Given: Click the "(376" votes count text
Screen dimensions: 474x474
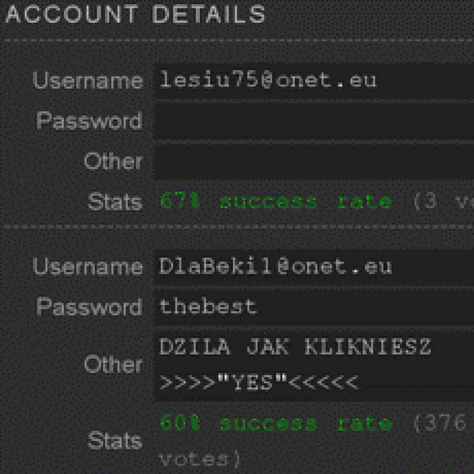Looking at the screenshot, I should 440,423.
